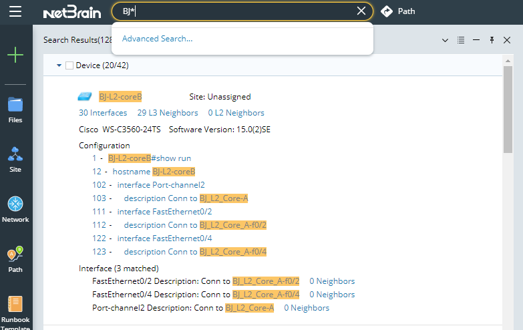Image resolution: width=523 pixels, height=330 pixels.
Task: Open the BJ-L2-coreB device name
Action: [120, 97]
